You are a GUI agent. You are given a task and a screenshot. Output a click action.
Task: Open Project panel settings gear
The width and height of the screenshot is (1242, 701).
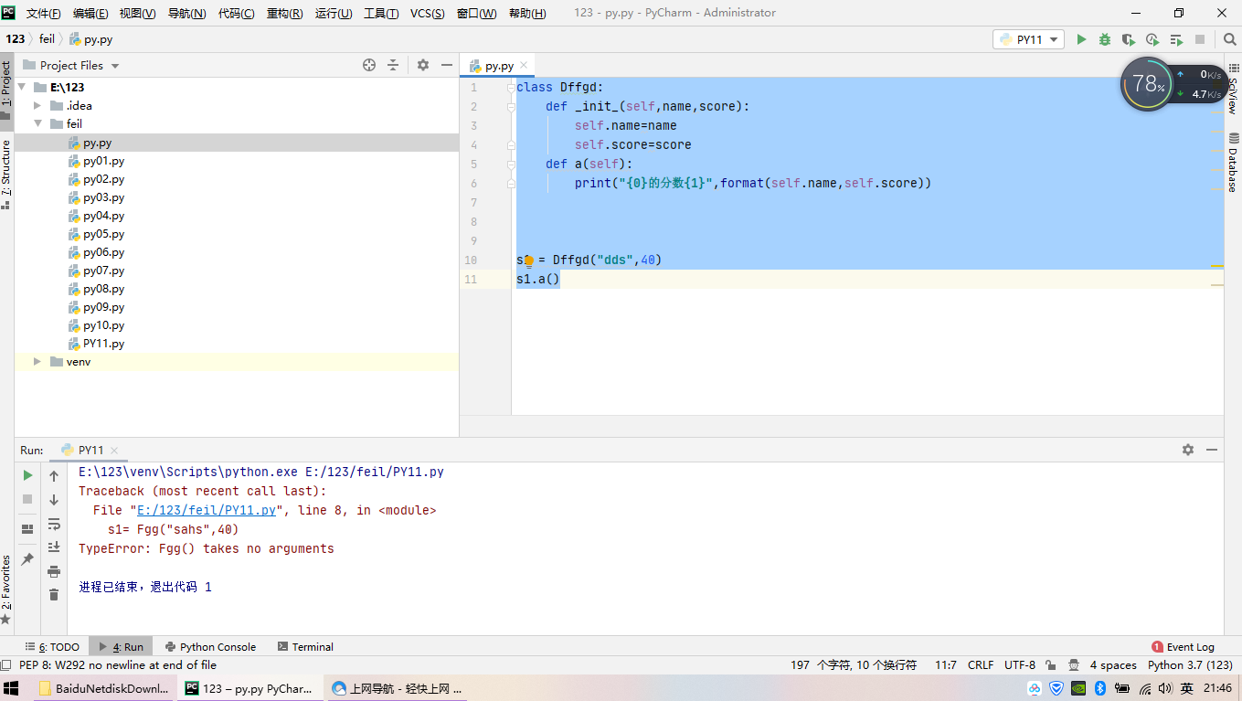423,65
